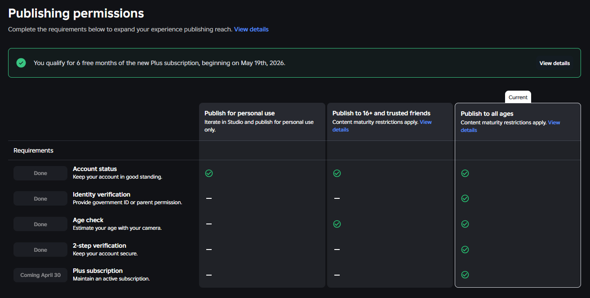The image size is (590, 298).
Task: Click Identity verification dash under Publish to 16+
Action: [x=337, y=198]
